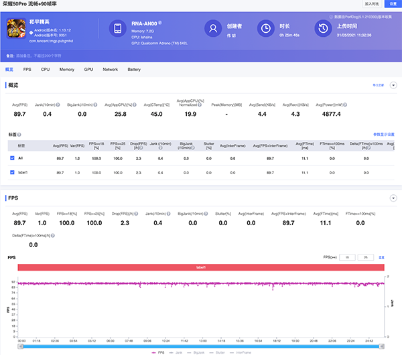Click the 加入对比 button
402x355 pixels.
tap(371, 4)
